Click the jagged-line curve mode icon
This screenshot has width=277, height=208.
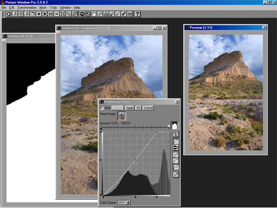(176, 167)
